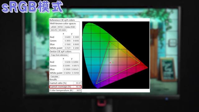Edit device Blue y value 0.06543
The height and width of the screenshot is (112, 199).
pos(75,69)
